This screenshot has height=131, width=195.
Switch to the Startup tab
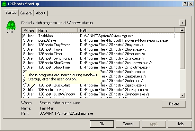(11, 12)
